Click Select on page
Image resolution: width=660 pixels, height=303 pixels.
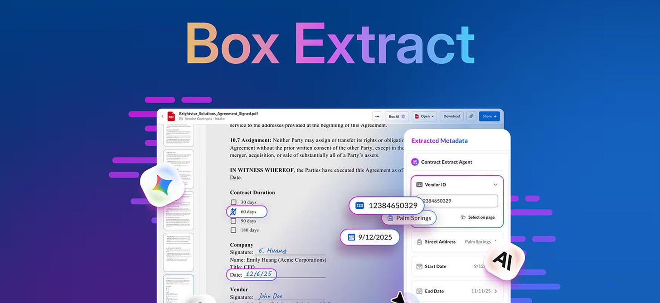(478, 217)
